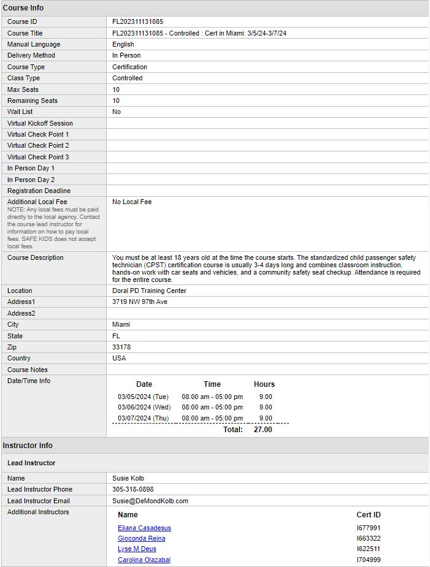
Task: Click date 03/07/2024 (Thu)
Action: pyautogui.click(x=144, y=418)
